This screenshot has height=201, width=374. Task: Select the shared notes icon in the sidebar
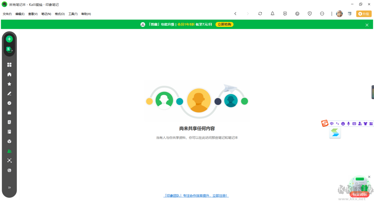(9, 151)
